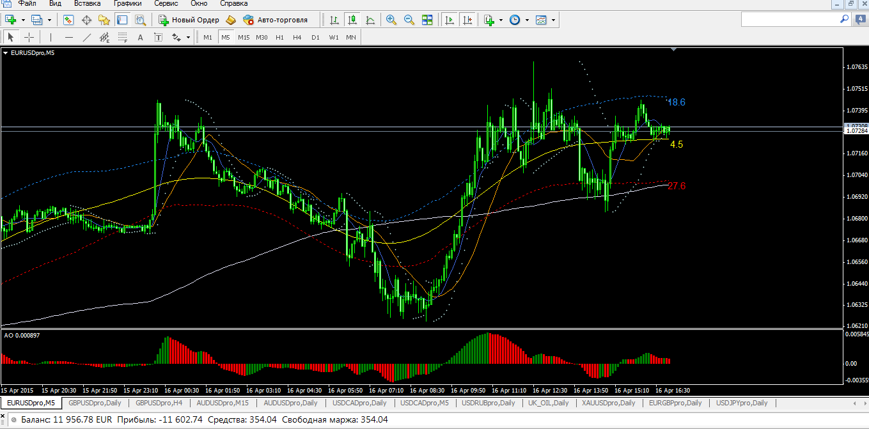Open the Arrows dropdown arrow

188,37
